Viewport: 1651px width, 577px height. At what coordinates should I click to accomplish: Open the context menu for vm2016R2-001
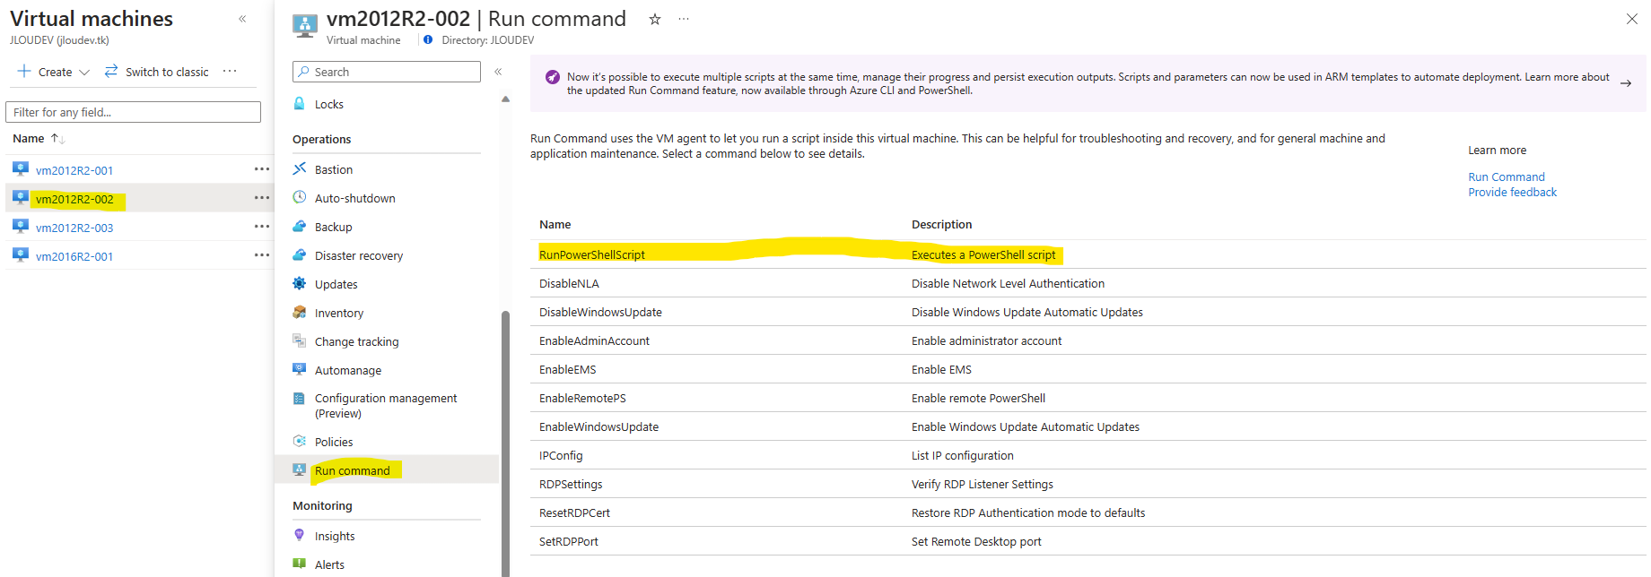[261, 255]
